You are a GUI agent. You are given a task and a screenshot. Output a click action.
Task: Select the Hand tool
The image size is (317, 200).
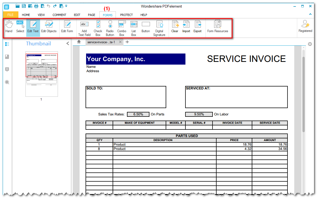(x=9, y=27)
